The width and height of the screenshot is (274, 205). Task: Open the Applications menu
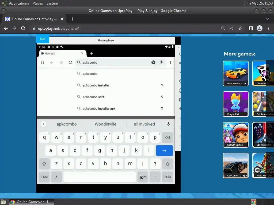point(19,3)
